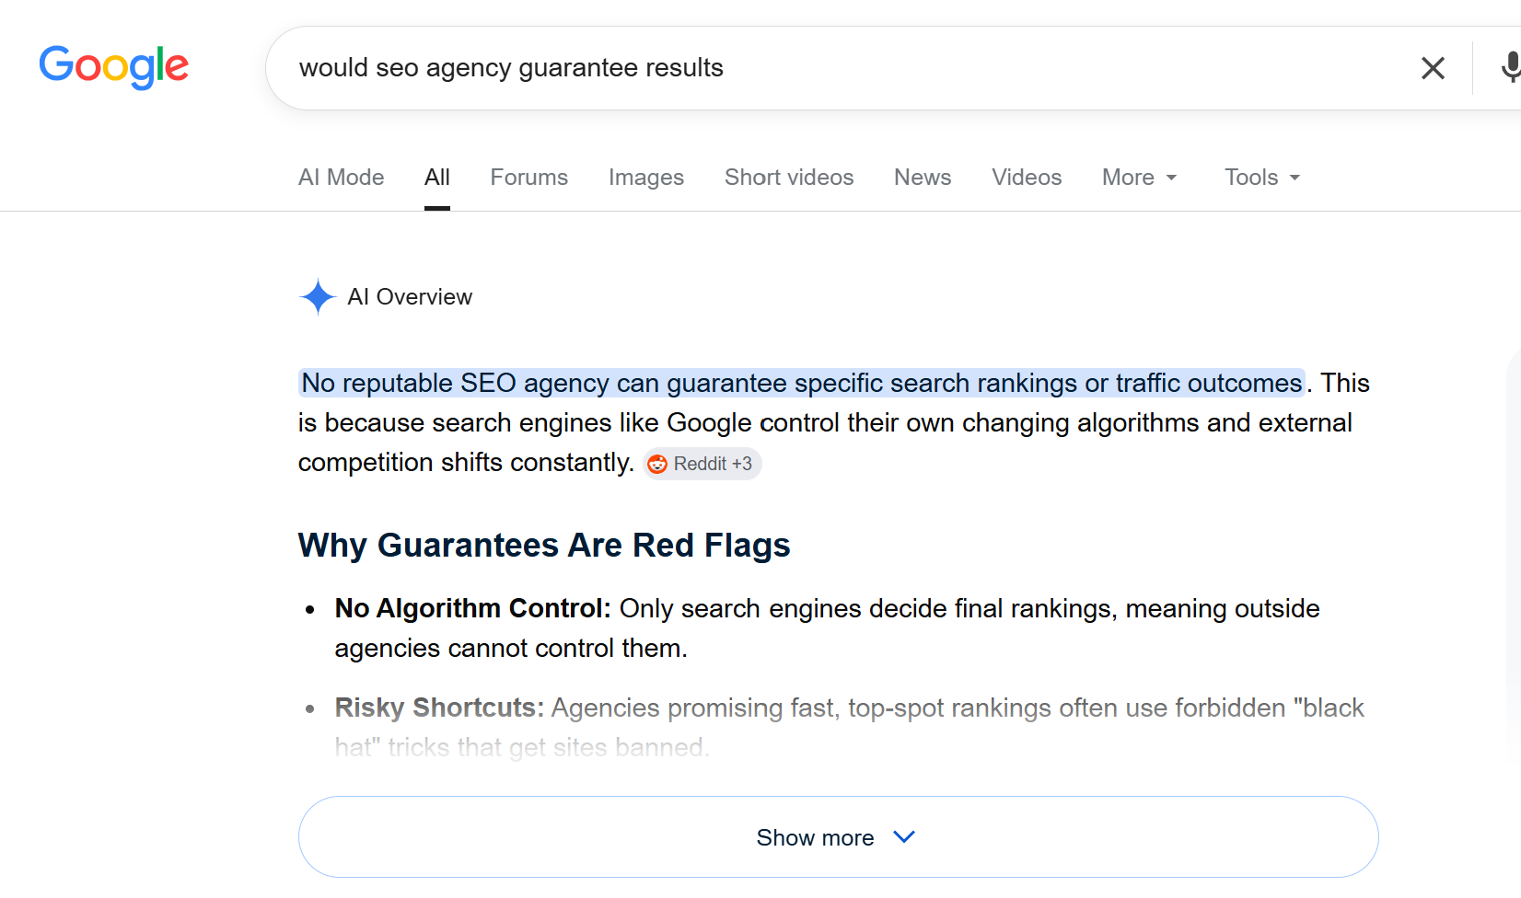
Task: Click the "Why Guarantees Are Red Flags" heading
Action: pyautogui.click(x=544, y=546)
